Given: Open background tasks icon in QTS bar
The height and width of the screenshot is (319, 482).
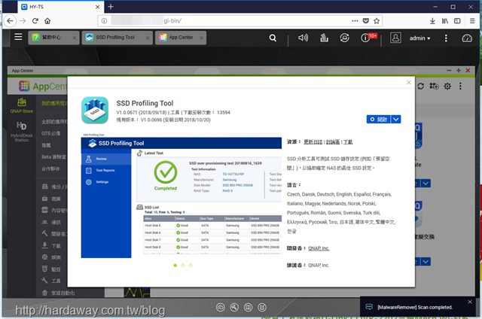Looking at the screenshot, I should [324, 38].
